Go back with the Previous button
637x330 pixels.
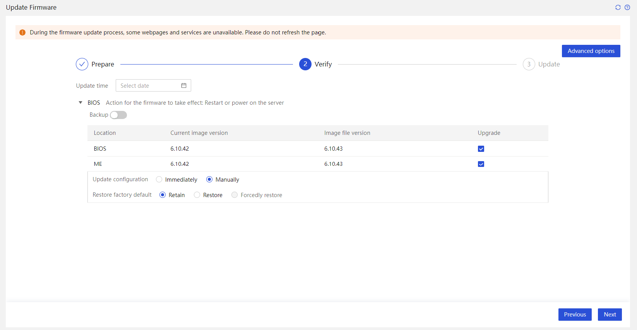click(x=575, y=315)
